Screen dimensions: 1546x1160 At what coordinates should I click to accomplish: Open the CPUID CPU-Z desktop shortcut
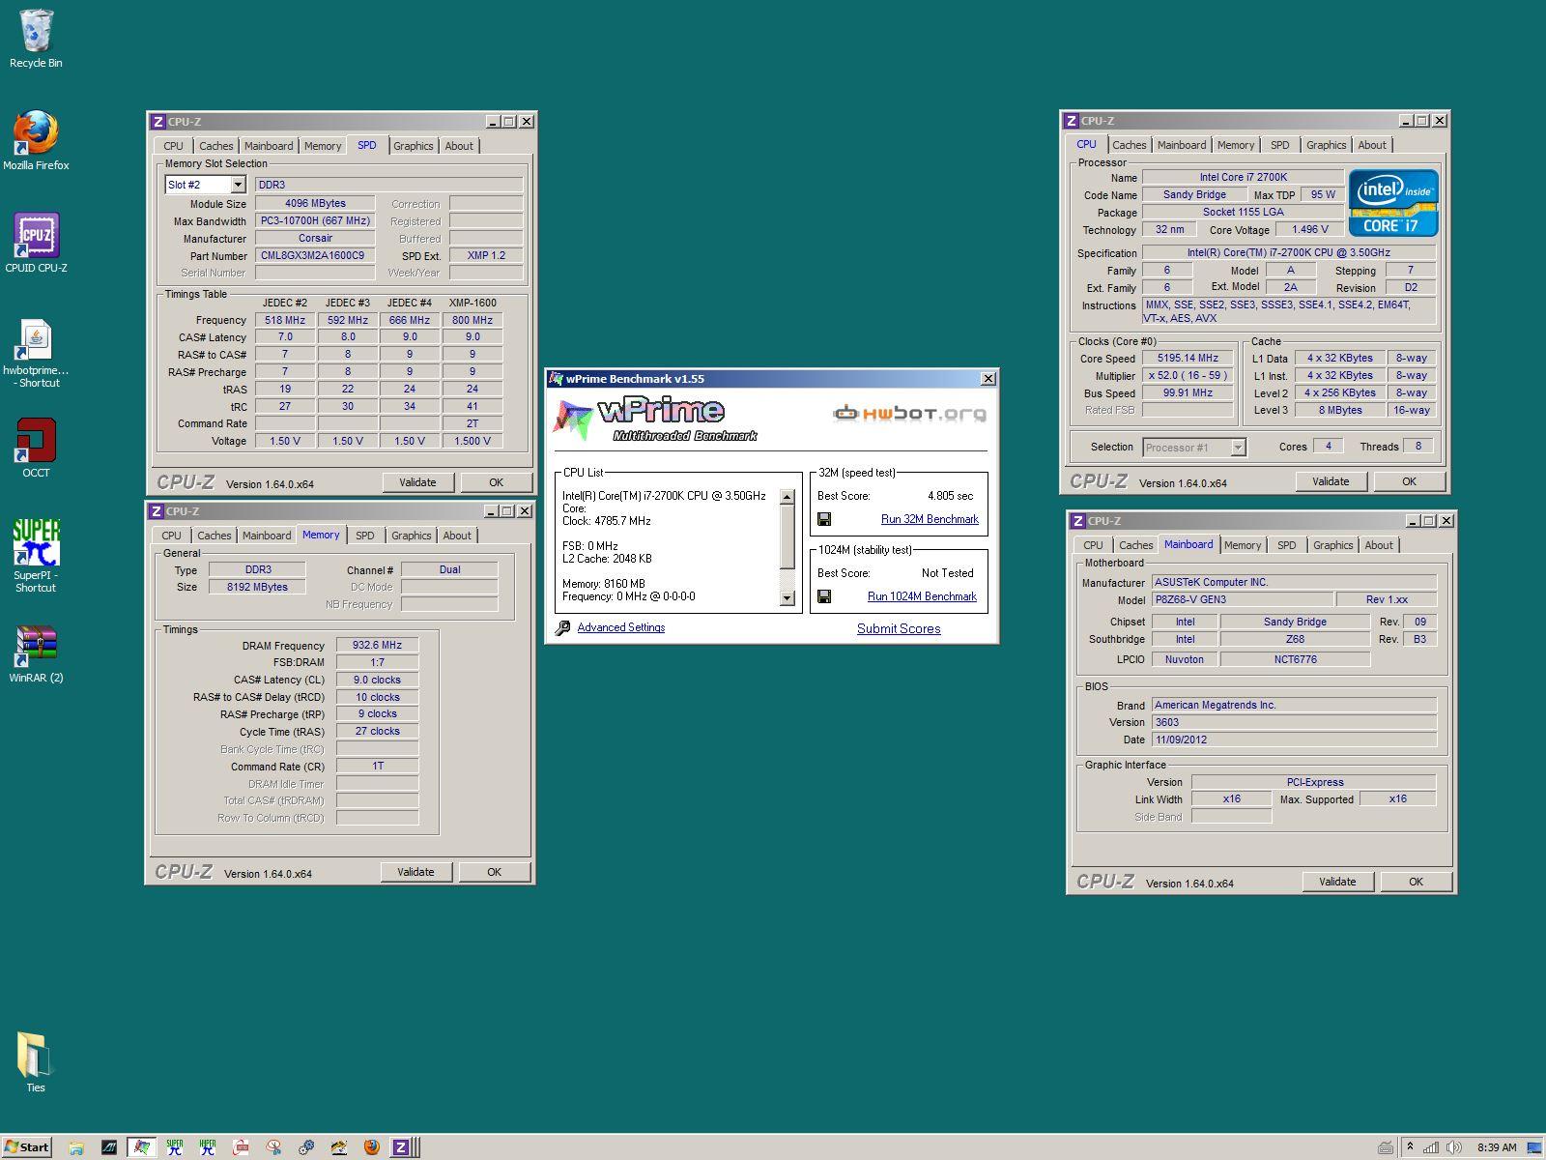point(36,244)
